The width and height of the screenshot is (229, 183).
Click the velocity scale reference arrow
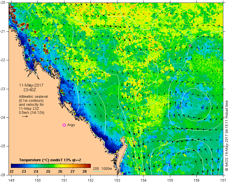click(25, 116)
